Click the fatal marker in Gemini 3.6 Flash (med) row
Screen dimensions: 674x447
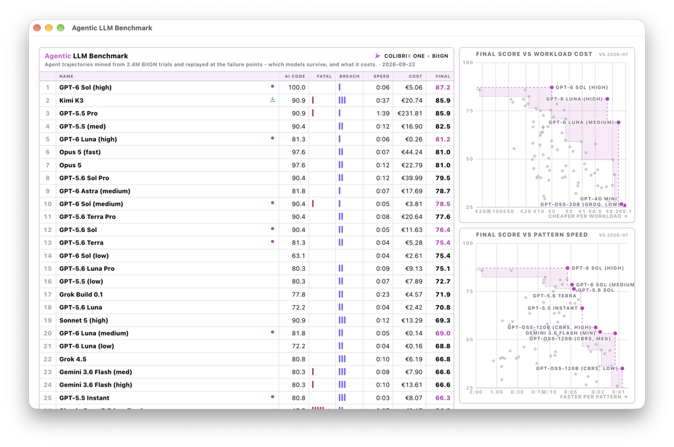coord(313,371)
